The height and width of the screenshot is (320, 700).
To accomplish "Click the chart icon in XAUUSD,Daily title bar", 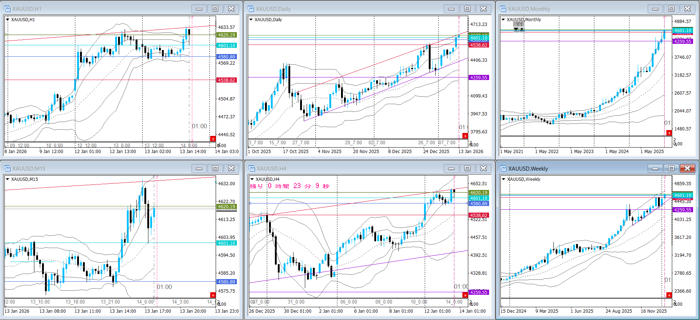I will point(251,9).
